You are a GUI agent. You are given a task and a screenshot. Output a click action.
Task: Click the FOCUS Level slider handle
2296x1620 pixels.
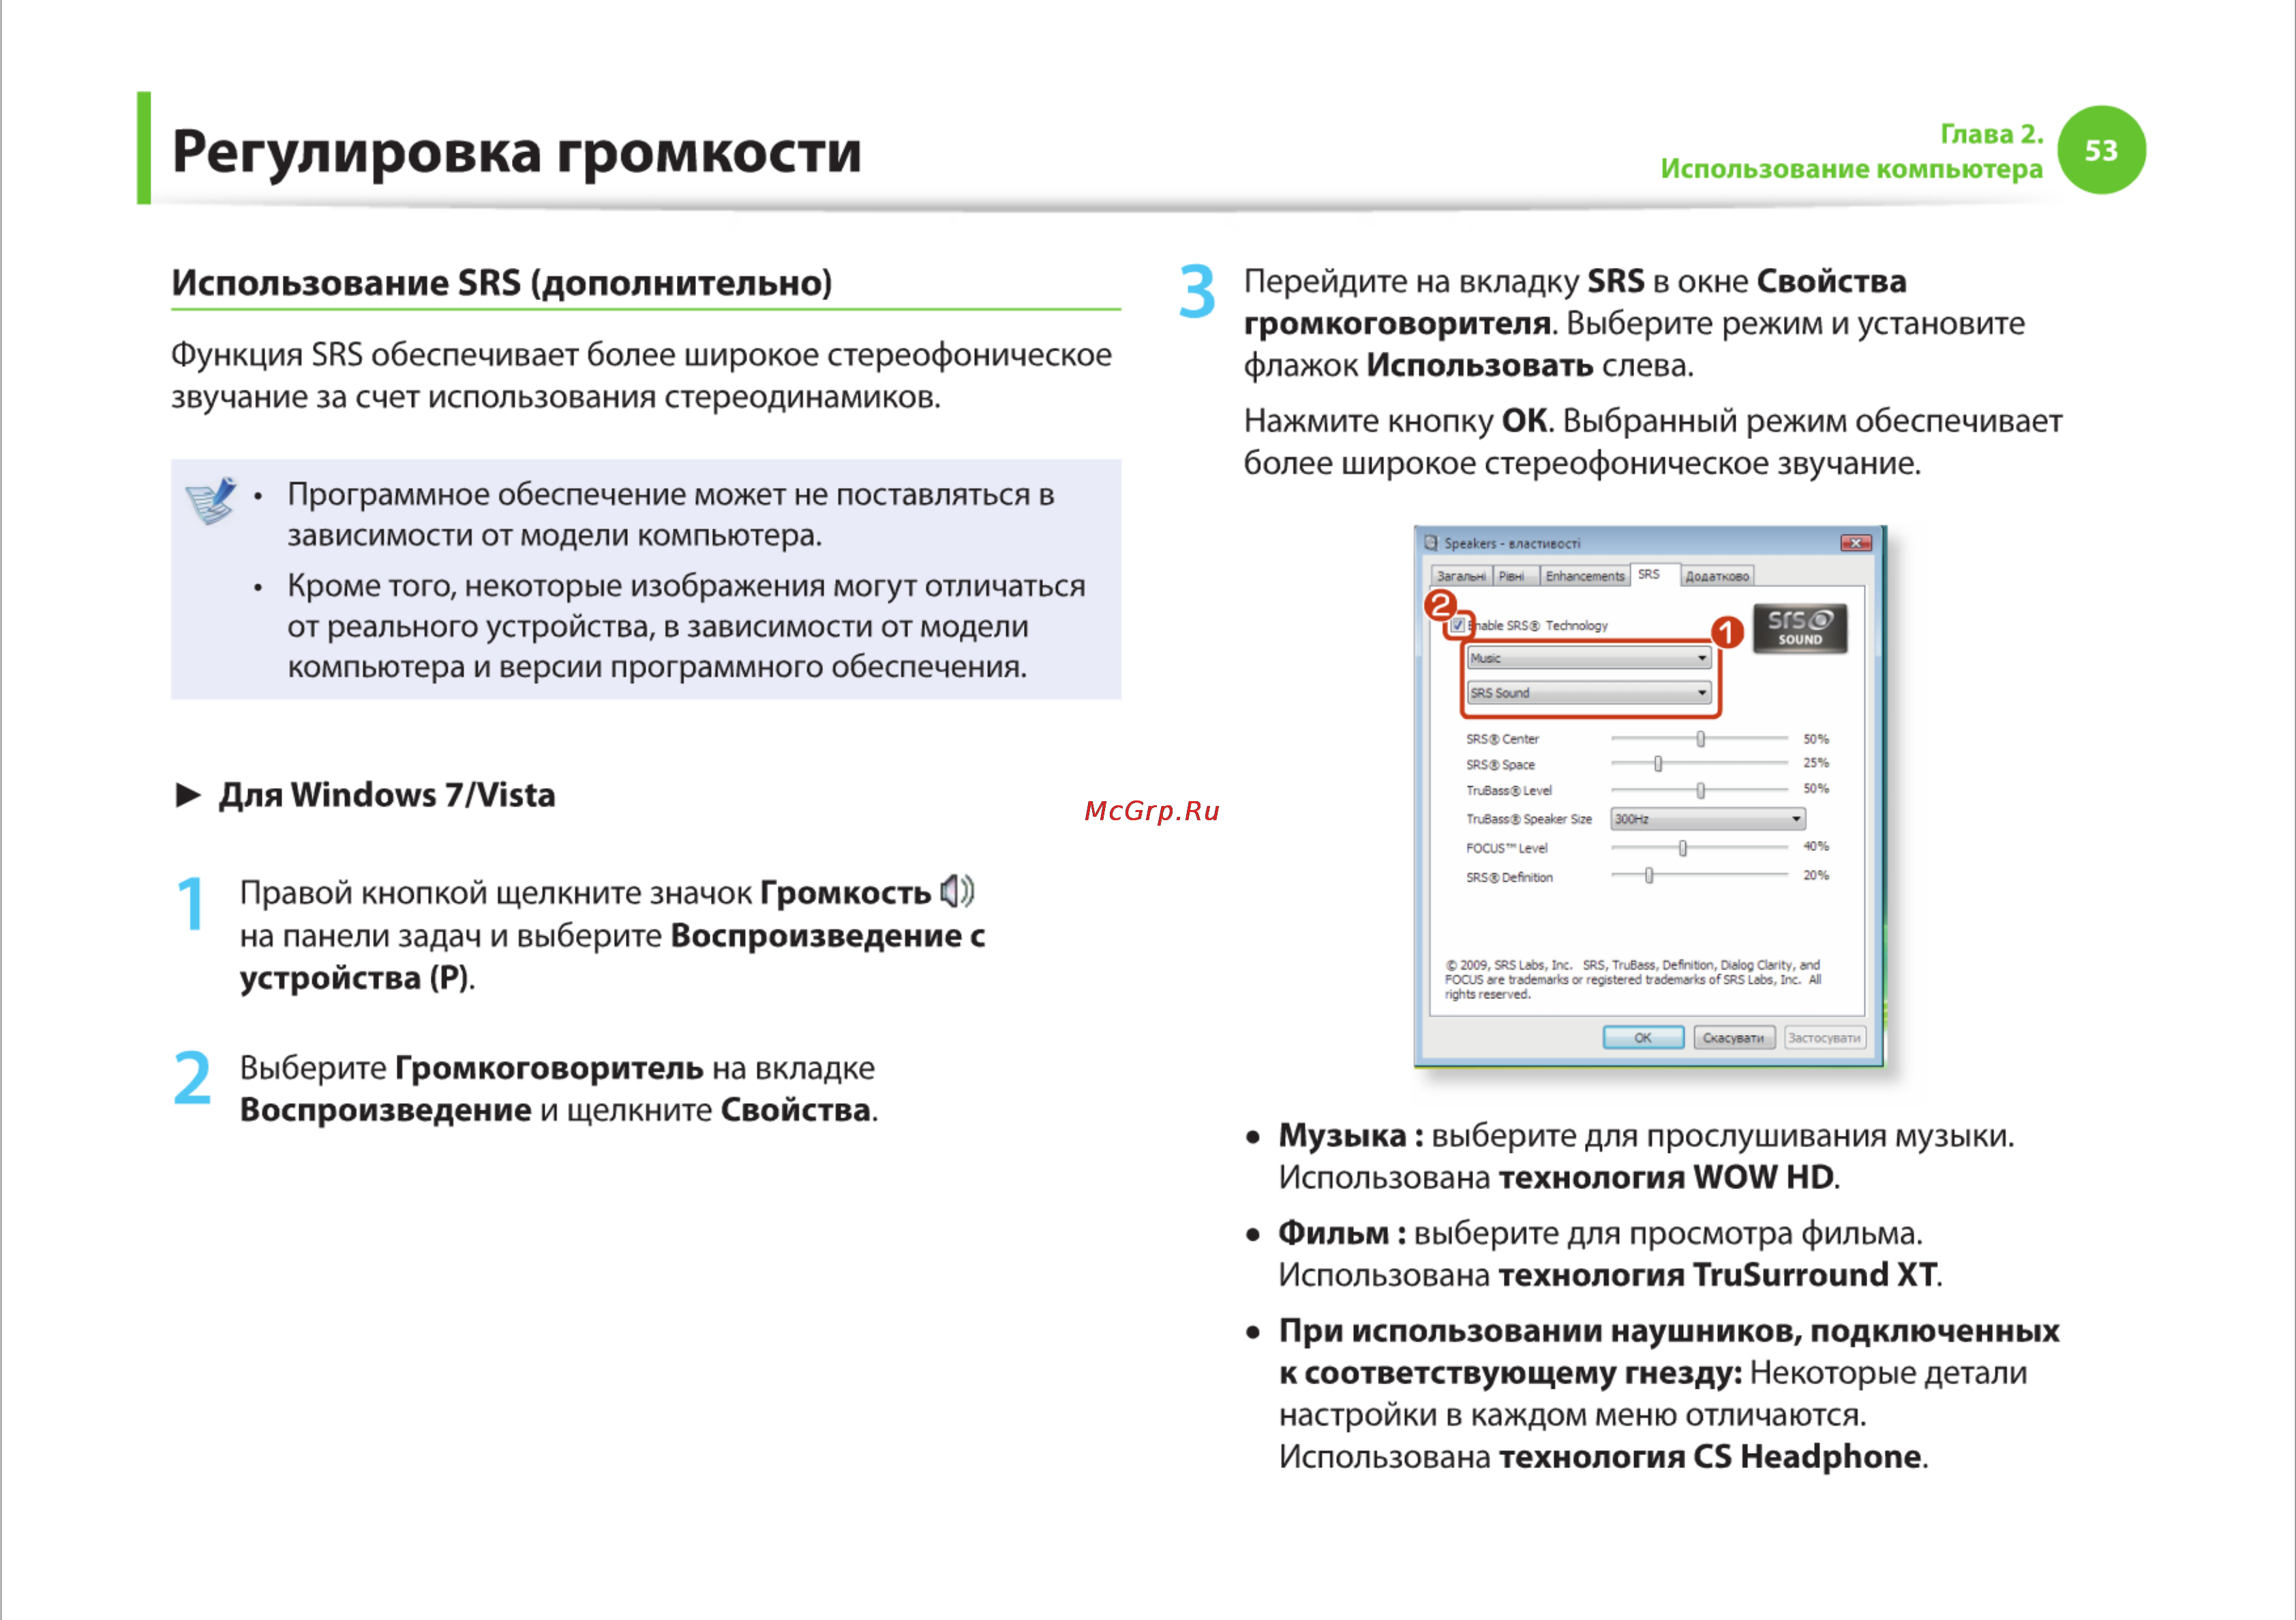coord(1683,848)
